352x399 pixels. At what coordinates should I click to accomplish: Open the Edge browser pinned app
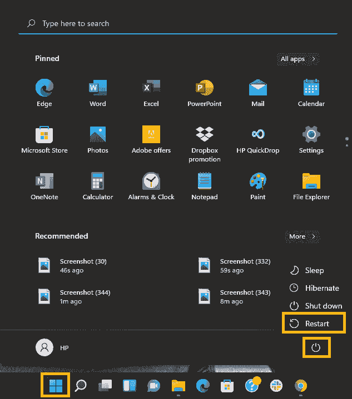(44, 89)
